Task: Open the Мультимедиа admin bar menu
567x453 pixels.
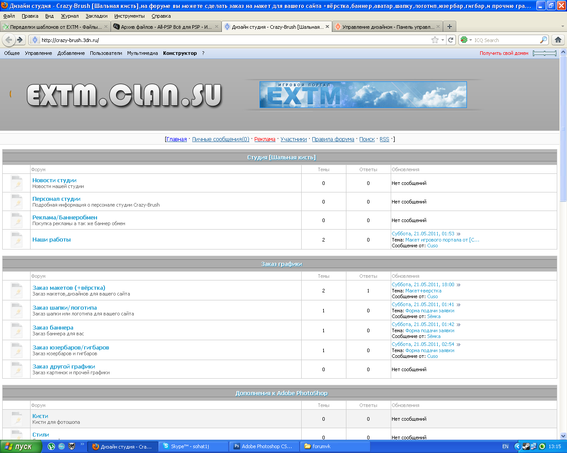Action: (142, 53)
